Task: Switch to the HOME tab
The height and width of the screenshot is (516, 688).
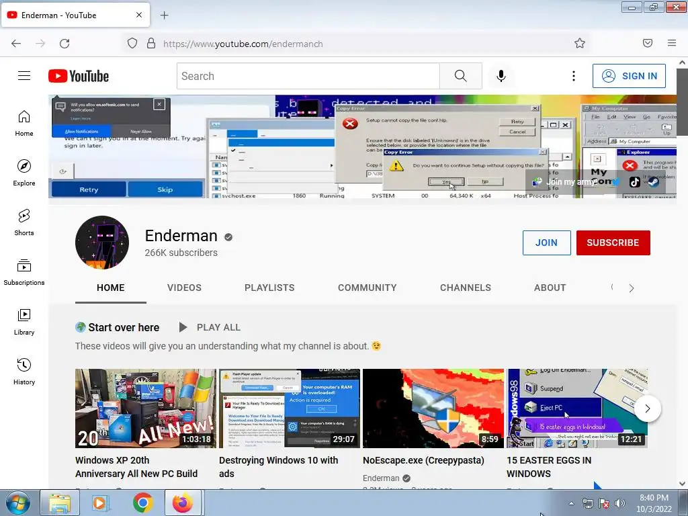Action: click(111, 288)
